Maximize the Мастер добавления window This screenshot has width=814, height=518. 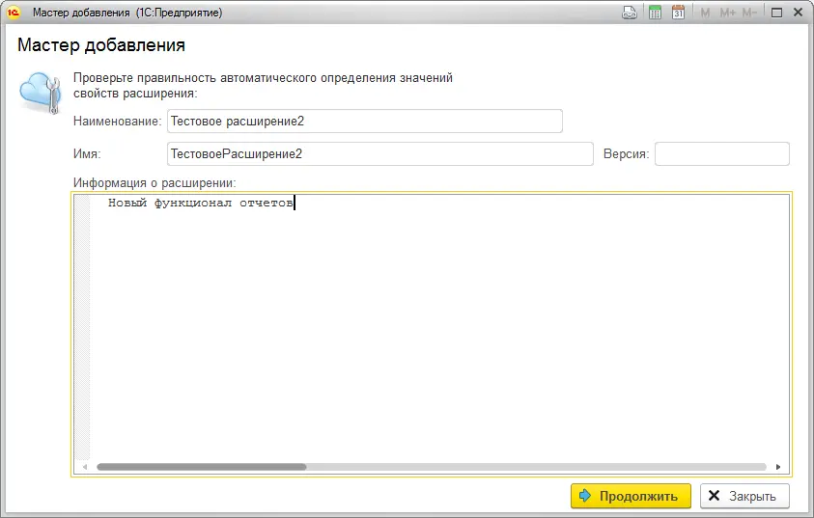[x=776, y=13]
